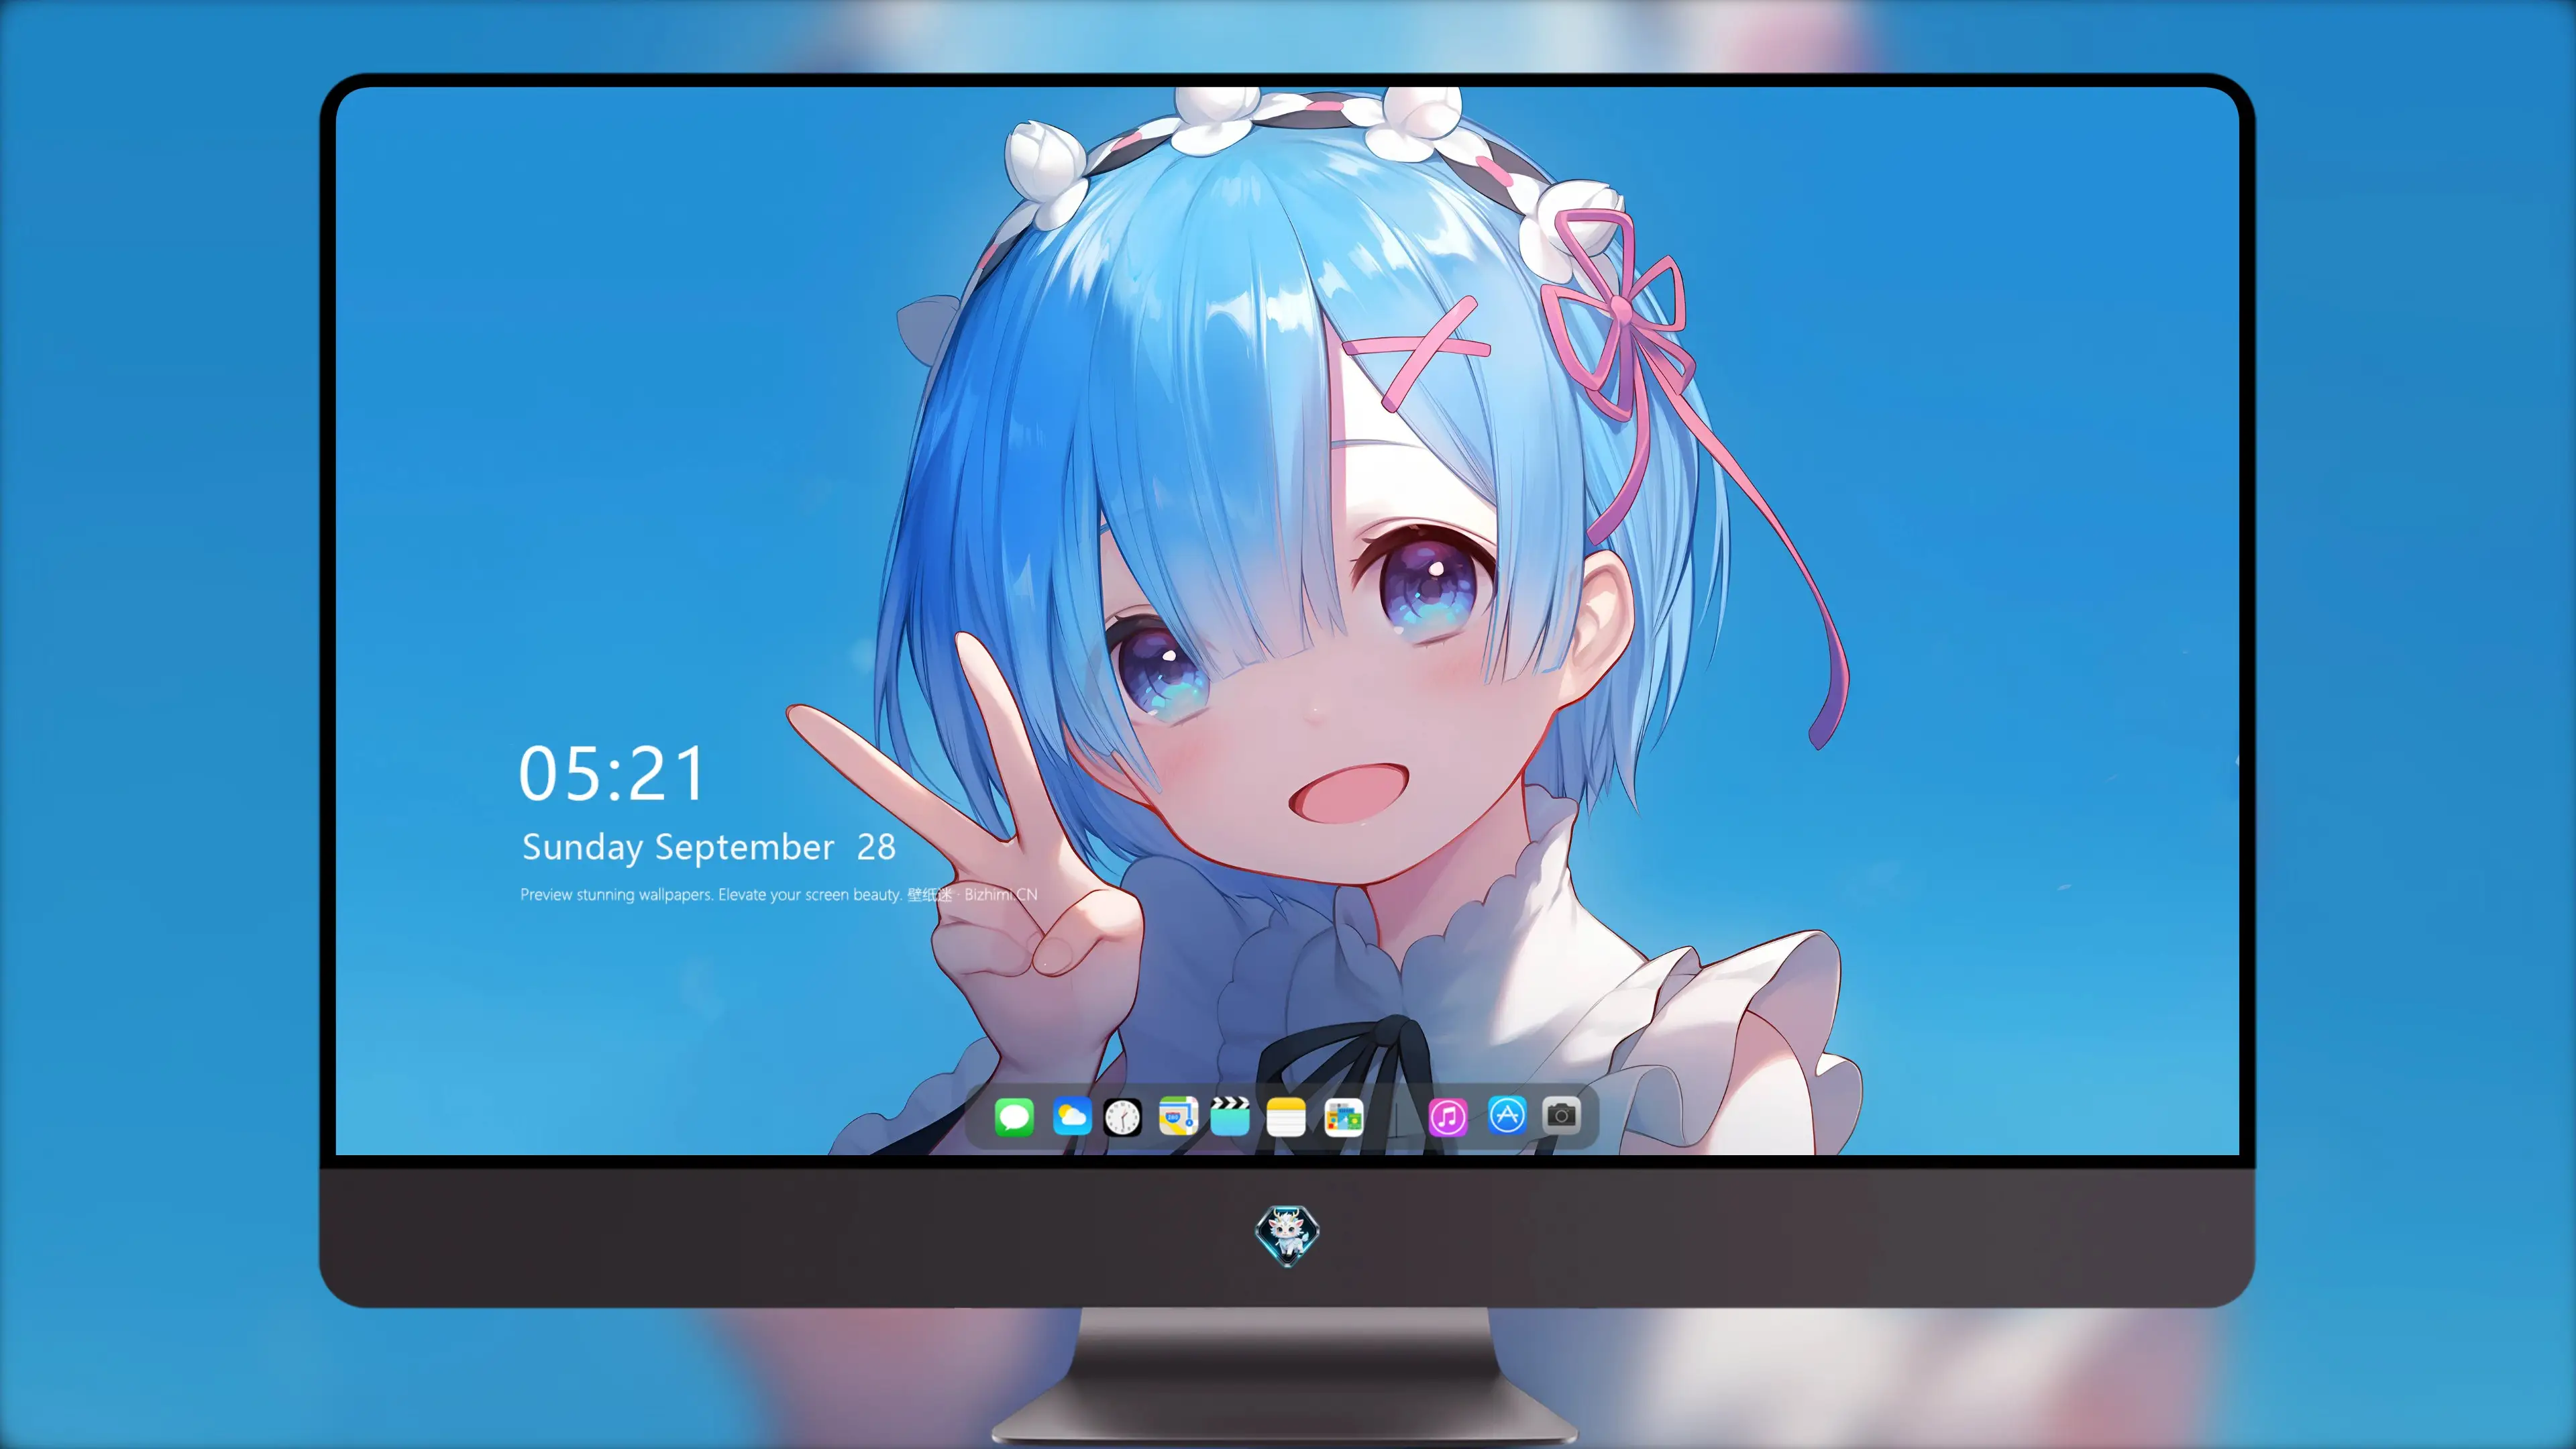Viewport: 2576px width, 1449px height.
Task: Open the App Store from the dock
Action: 1506,1115
